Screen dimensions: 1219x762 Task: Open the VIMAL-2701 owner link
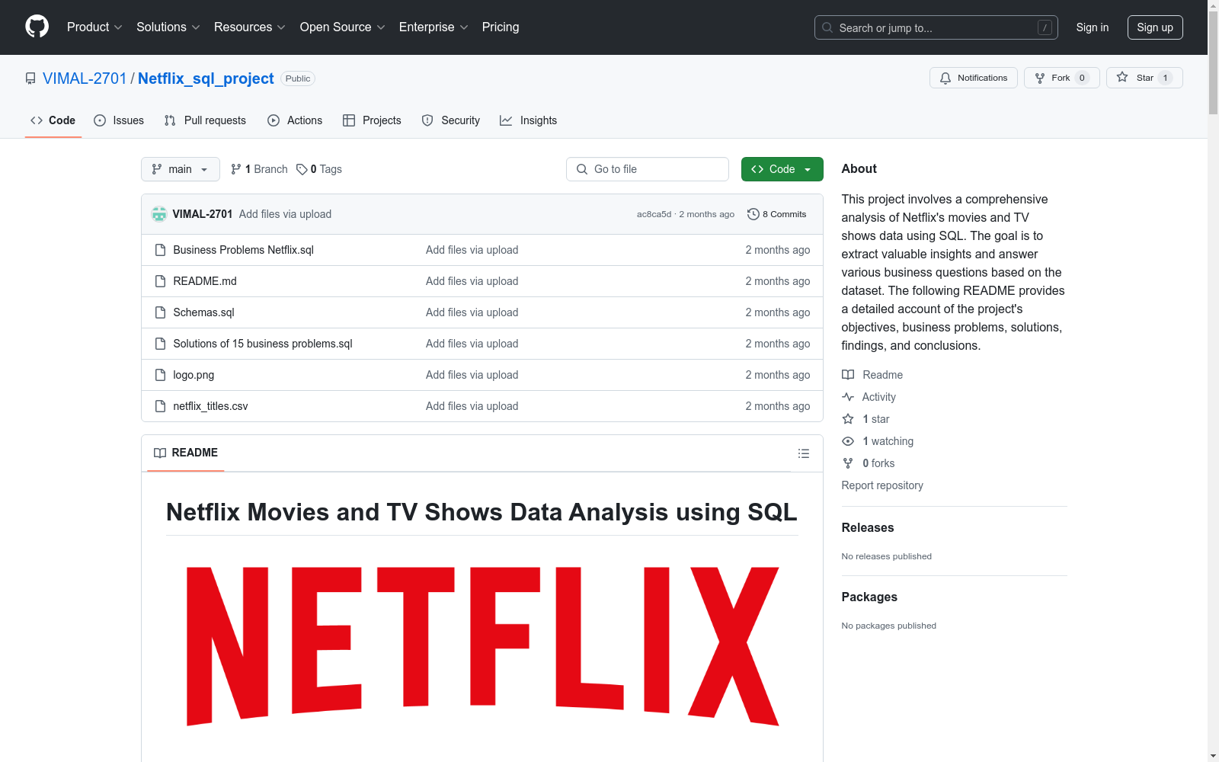85,78
